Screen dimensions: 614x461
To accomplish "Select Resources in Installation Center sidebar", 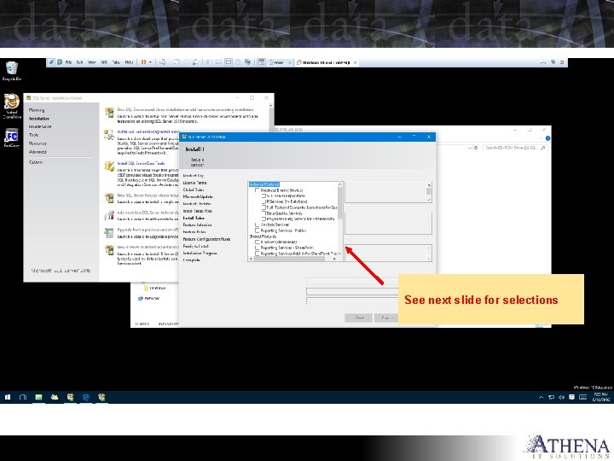I will point(38,143).
